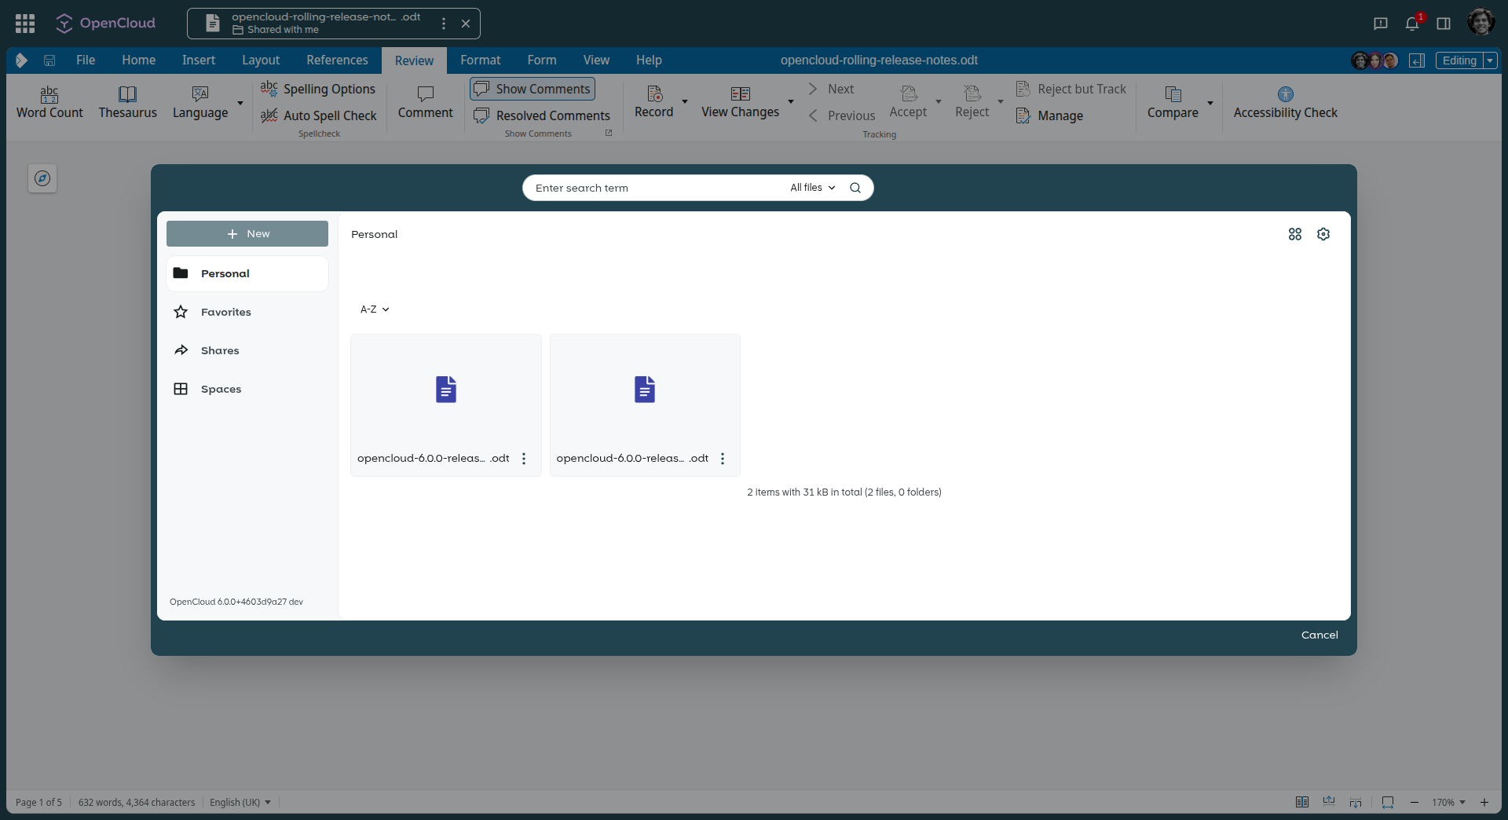Open the A-Z sort dropdown
This screenshot has width=1508, height=820.
375,309
